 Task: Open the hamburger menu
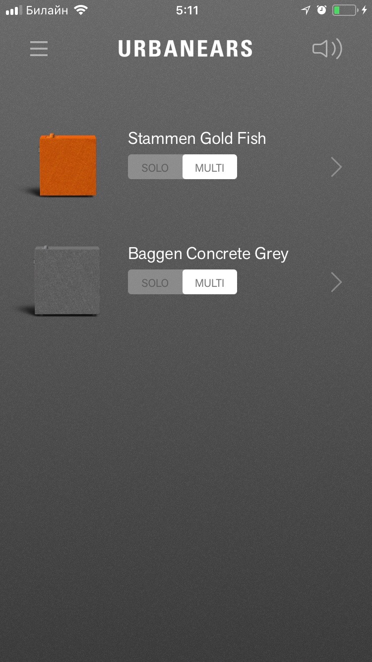pyautogui.click(x=39, y=49)
